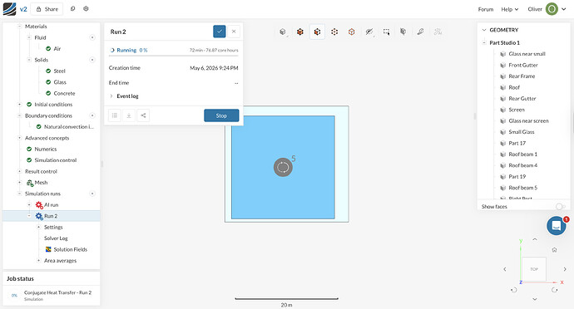This screenshot has width=574, height=309.
Task: Open the hide selection eye tool
Action: coord(369,32)
